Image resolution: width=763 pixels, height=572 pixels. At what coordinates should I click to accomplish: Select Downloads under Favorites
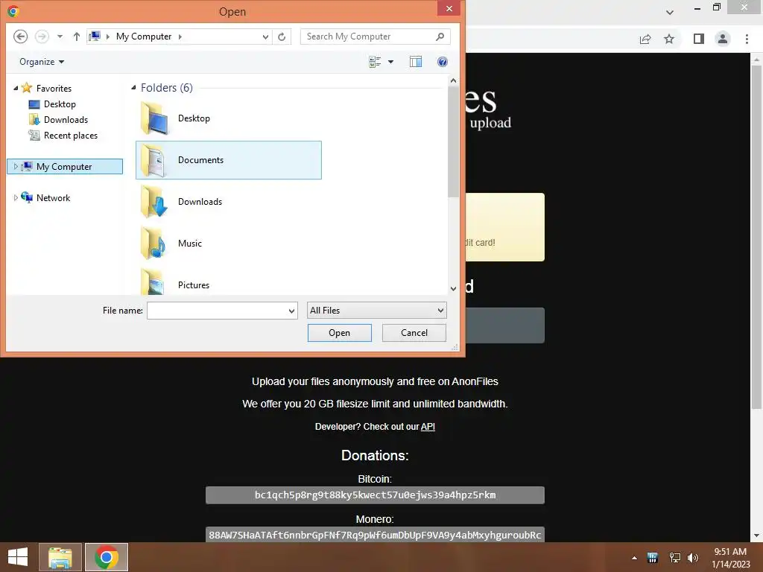66,120
